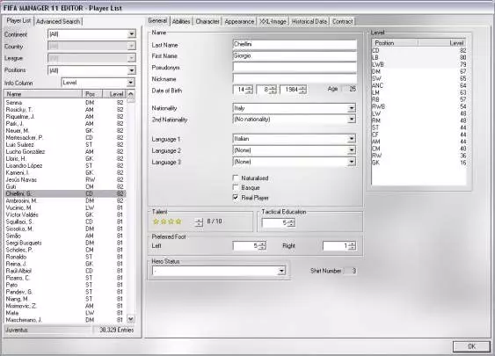Expand the Continent dropdown

click(131, 33)
